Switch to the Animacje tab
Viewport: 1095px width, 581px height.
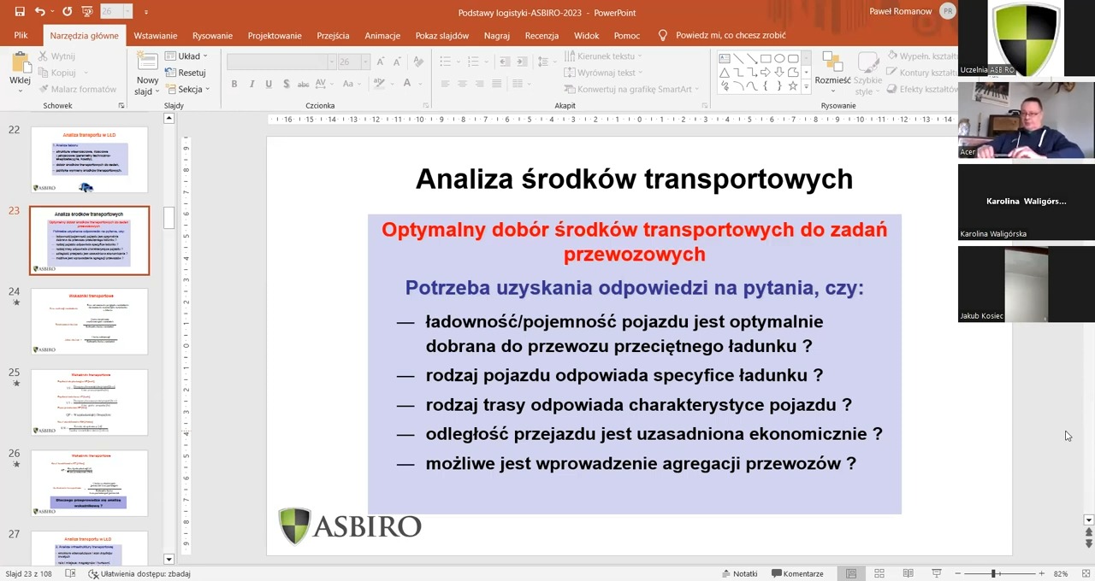tap(382, 36)
